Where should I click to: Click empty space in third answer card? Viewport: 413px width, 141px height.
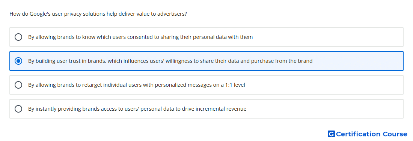point(324,85)
